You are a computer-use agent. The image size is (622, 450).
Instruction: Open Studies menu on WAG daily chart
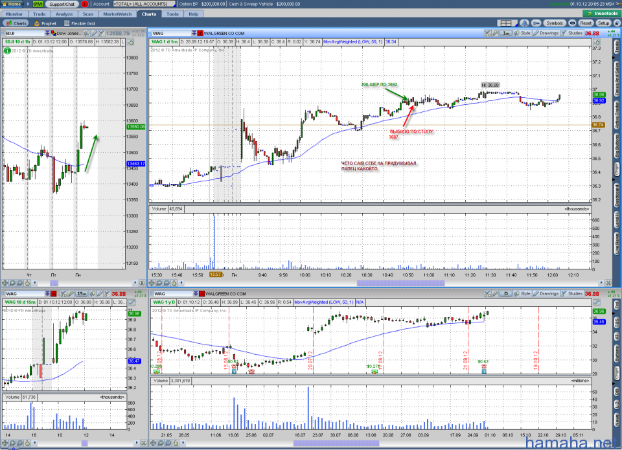point(571,294)
